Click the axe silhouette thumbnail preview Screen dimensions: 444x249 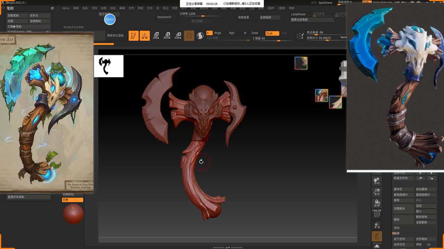[109, 66]
